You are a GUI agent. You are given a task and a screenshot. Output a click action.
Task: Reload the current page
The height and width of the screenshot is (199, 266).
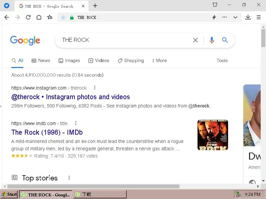28,17
